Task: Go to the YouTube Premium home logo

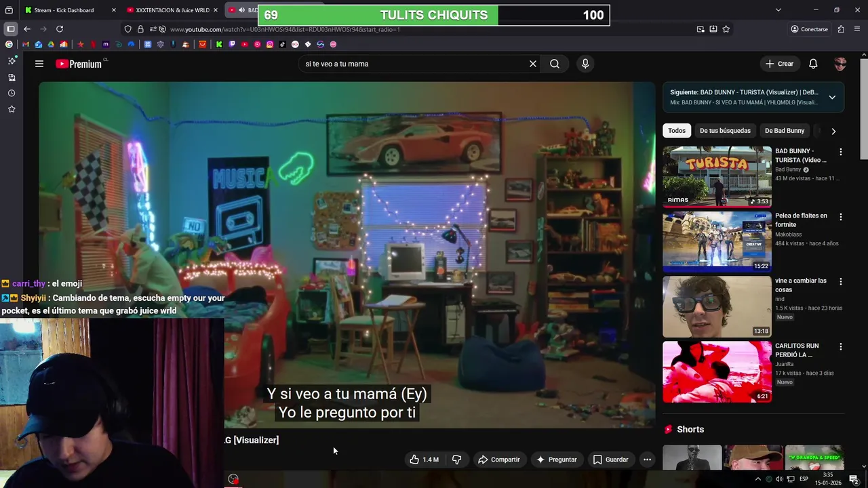Action: tap(79, 64)
